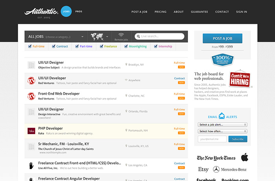Click the 100% money-back guarantee badge
The width and height of the screenshot is (275, 181).
pos(223,60)
